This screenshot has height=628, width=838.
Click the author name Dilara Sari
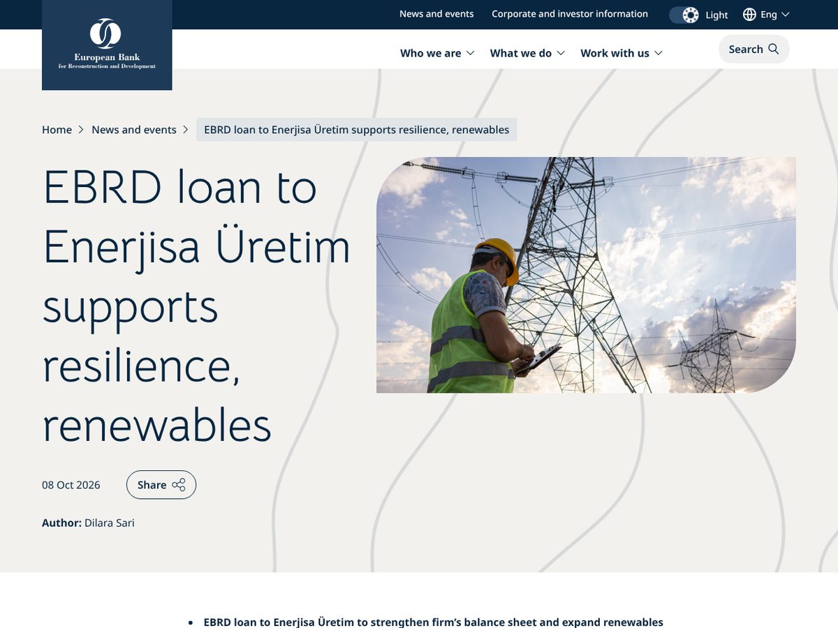(110, 523)
